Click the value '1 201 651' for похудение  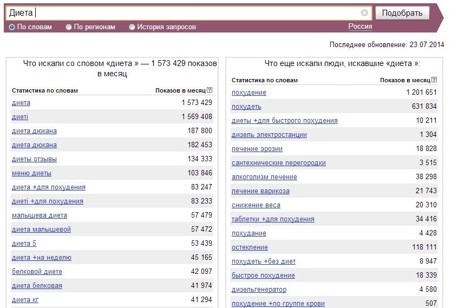coord(422,92)
